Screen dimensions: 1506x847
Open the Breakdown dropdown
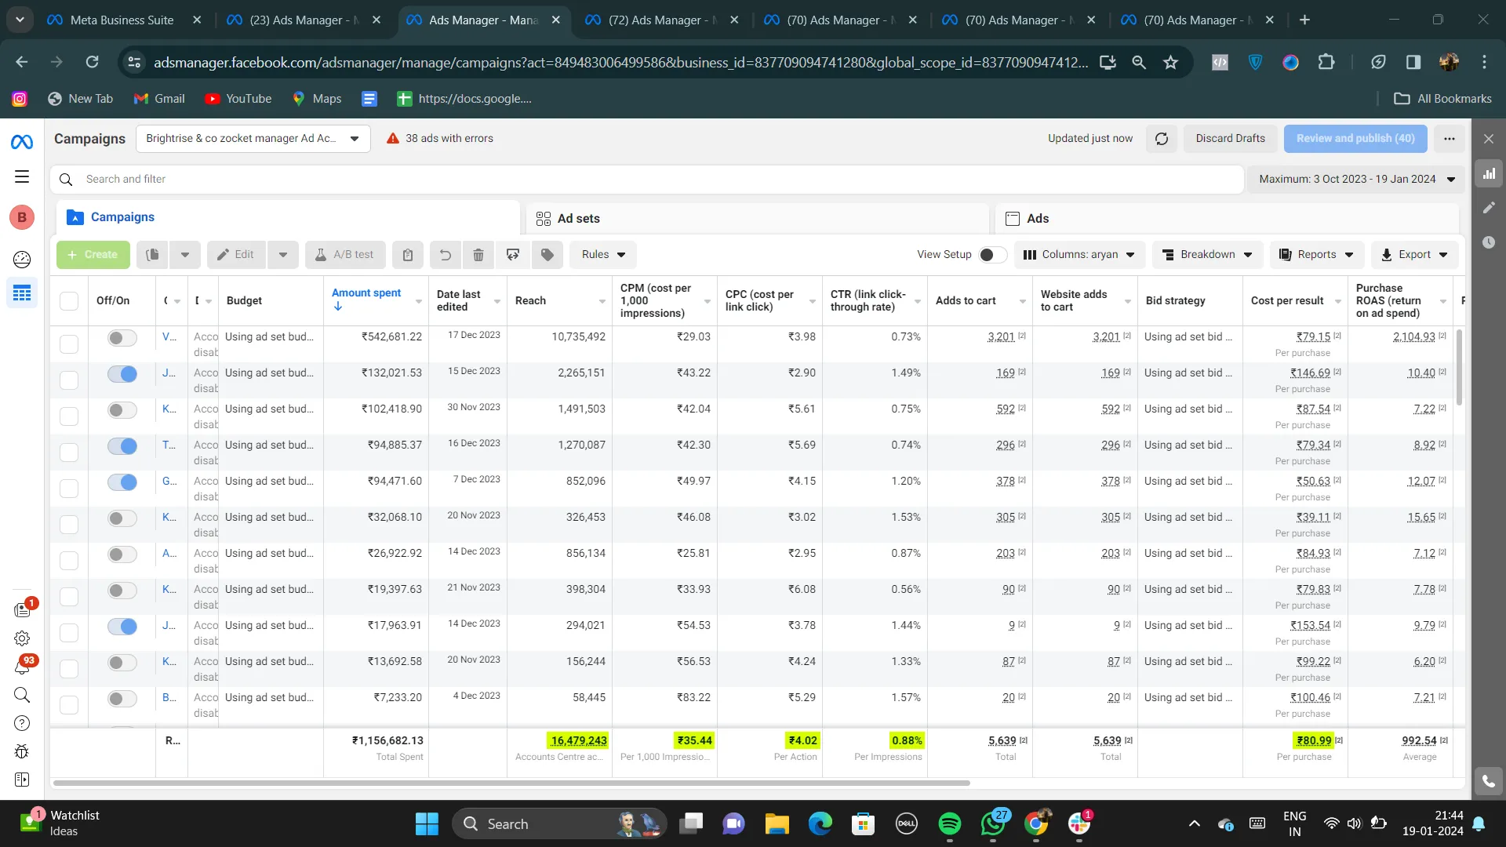[x=1207, y=255]
